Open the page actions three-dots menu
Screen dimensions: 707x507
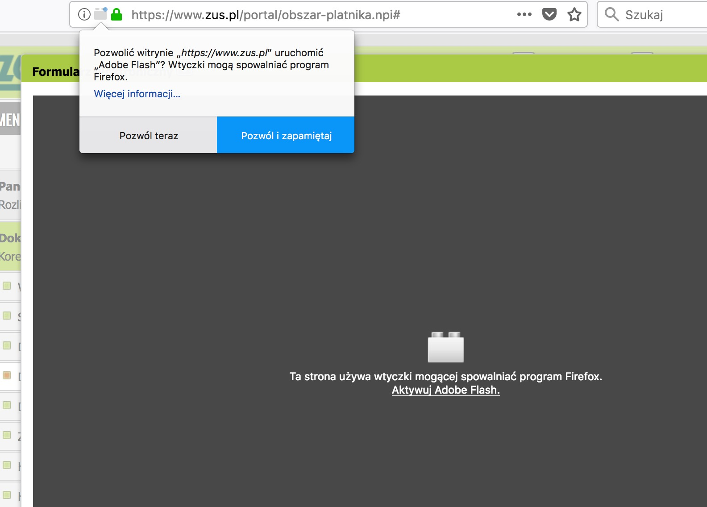[x=524, y=14]
